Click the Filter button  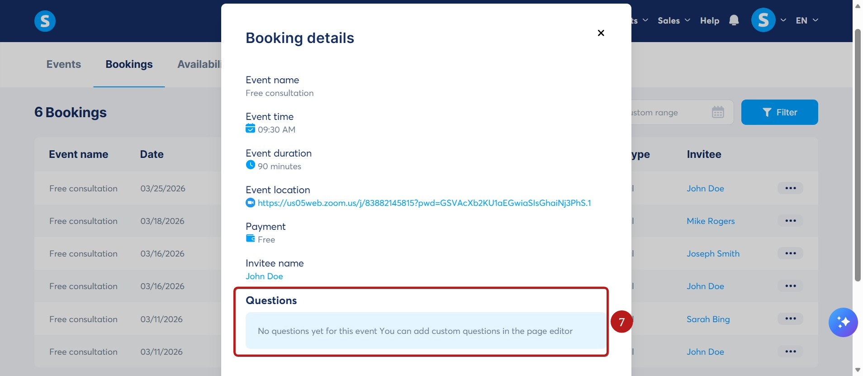pos(779,112)
